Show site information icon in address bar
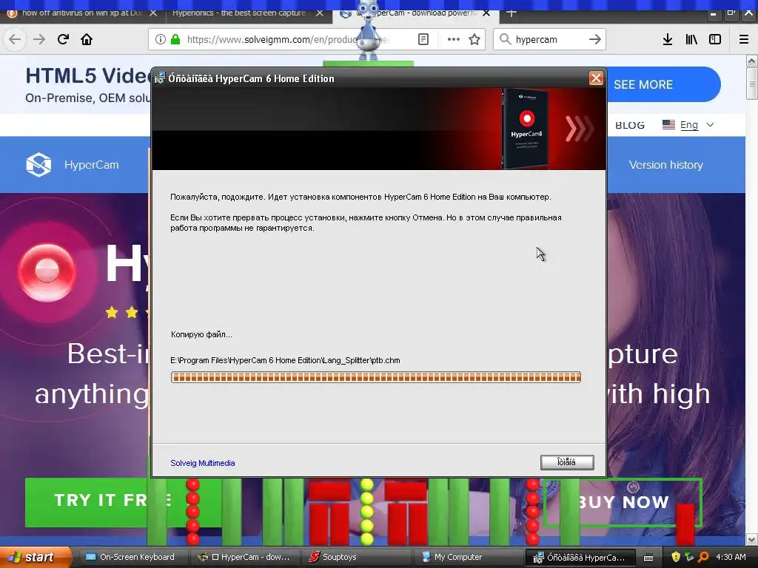 161,39
